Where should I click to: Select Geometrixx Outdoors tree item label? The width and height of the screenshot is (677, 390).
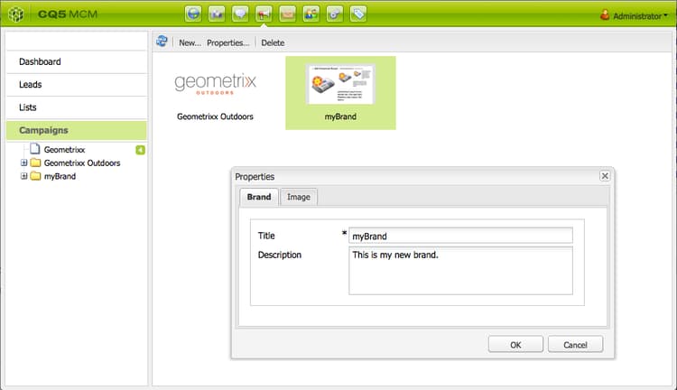tap(82, 162)
